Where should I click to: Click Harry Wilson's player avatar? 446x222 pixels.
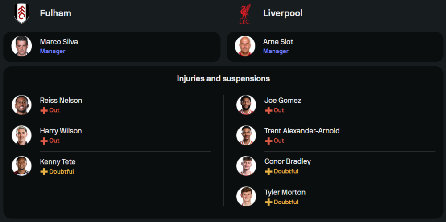[21, 135]
